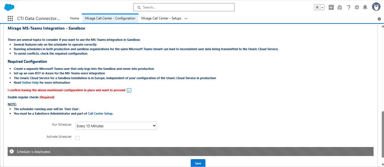Click the 'NOTE:' label
This screenshot has height=167, width=384.
click(12, 104)
